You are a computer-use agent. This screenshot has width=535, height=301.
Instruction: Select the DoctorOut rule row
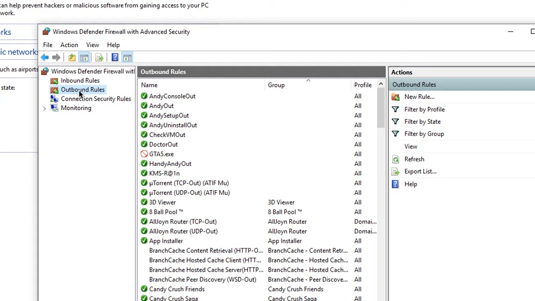[x=258, y=144]
